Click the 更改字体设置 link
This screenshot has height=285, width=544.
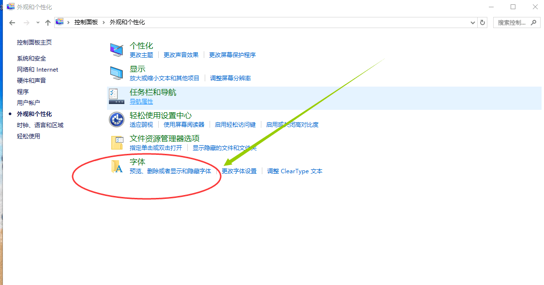click(x=239, y=171)
